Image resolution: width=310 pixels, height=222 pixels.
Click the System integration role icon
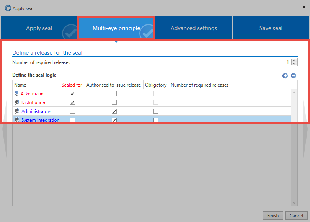tap(17, 119)
